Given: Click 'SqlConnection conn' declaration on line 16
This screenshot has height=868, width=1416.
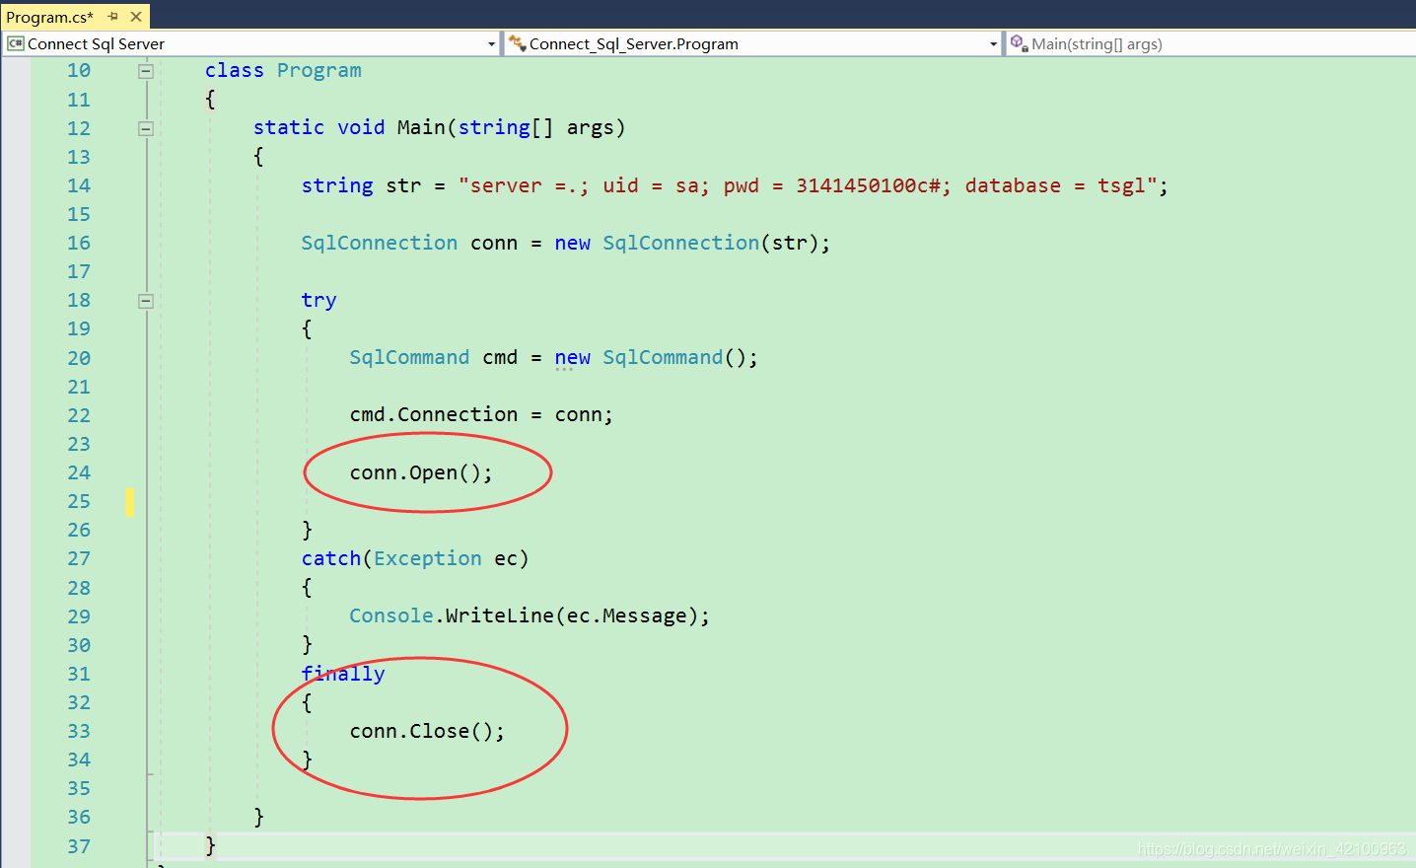Looking at the screenshot, I should (x=409, y=243).
